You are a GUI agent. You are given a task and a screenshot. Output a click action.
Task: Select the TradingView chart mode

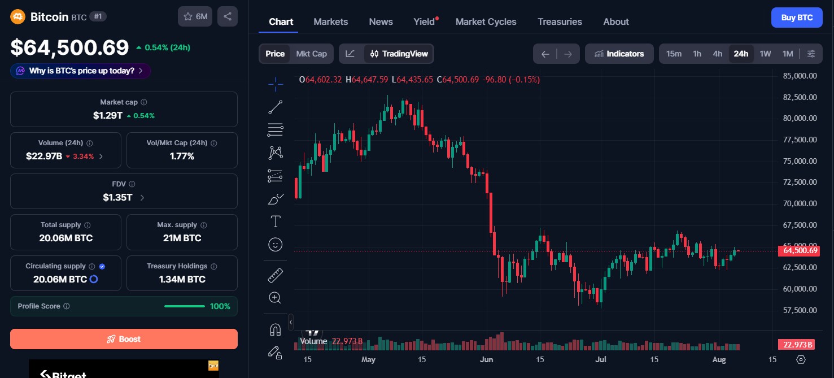pos(399,54)
